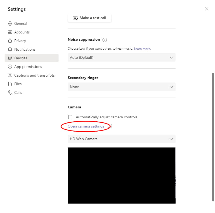
Task: Open camera settings link
Action: [x=86, y=126]
